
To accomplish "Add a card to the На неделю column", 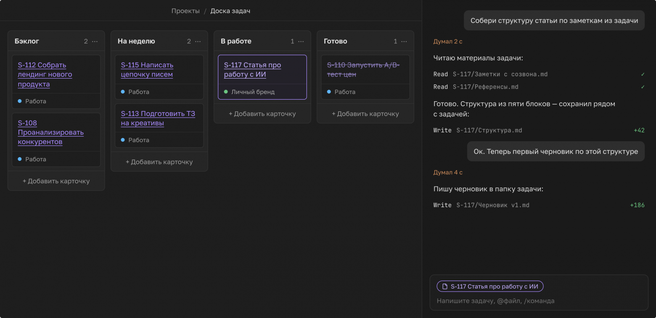I will tap(159, 162).
